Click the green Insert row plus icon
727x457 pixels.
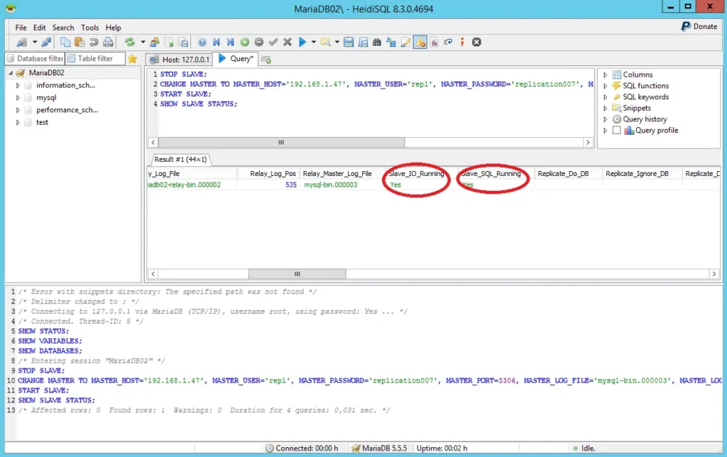[x=245, y=43]
